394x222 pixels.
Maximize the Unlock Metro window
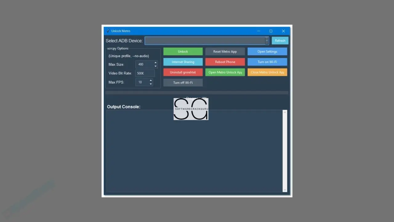pyautogui.click(x=271, y=31)
